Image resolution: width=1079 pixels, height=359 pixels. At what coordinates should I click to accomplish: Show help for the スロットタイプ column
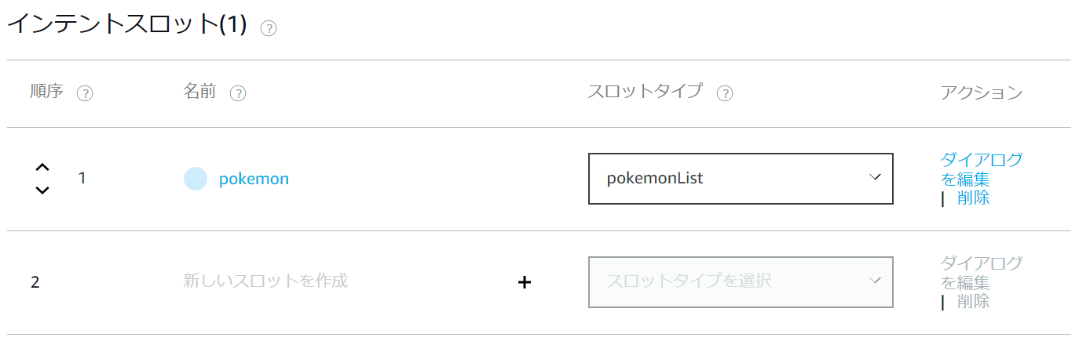pos(725,93)
